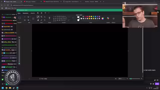The width and height of the screenshot is (160, 90).
Task: Pick the yellow swatch in top palette row
Action: (x=91, y=16)
